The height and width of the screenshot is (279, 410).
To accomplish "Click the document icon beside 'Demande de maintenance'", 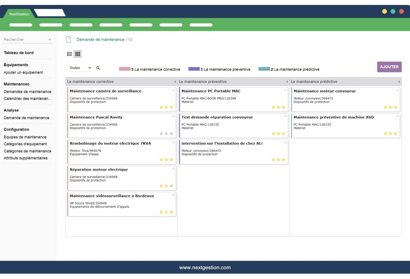I will coord(68,39).
